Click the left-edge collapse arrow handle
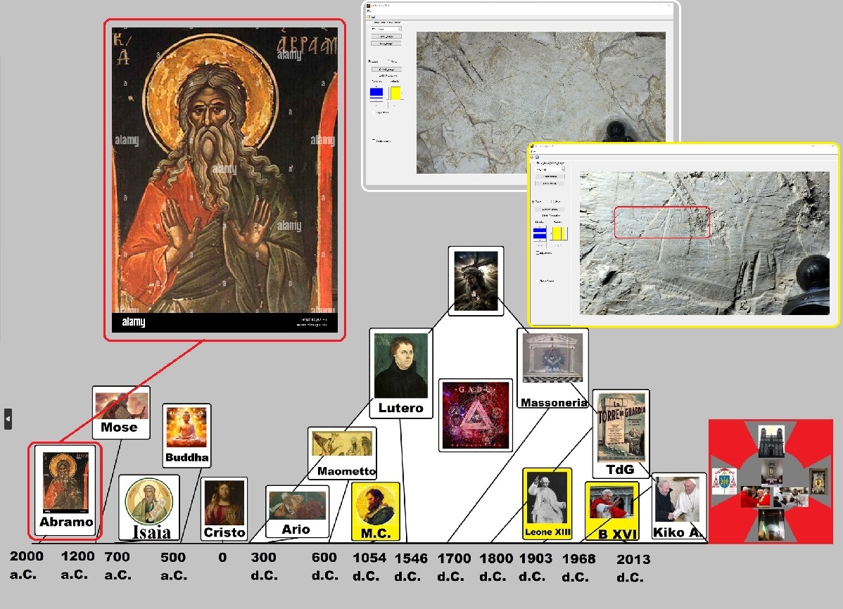843x609 pixels. pos(8,418)
